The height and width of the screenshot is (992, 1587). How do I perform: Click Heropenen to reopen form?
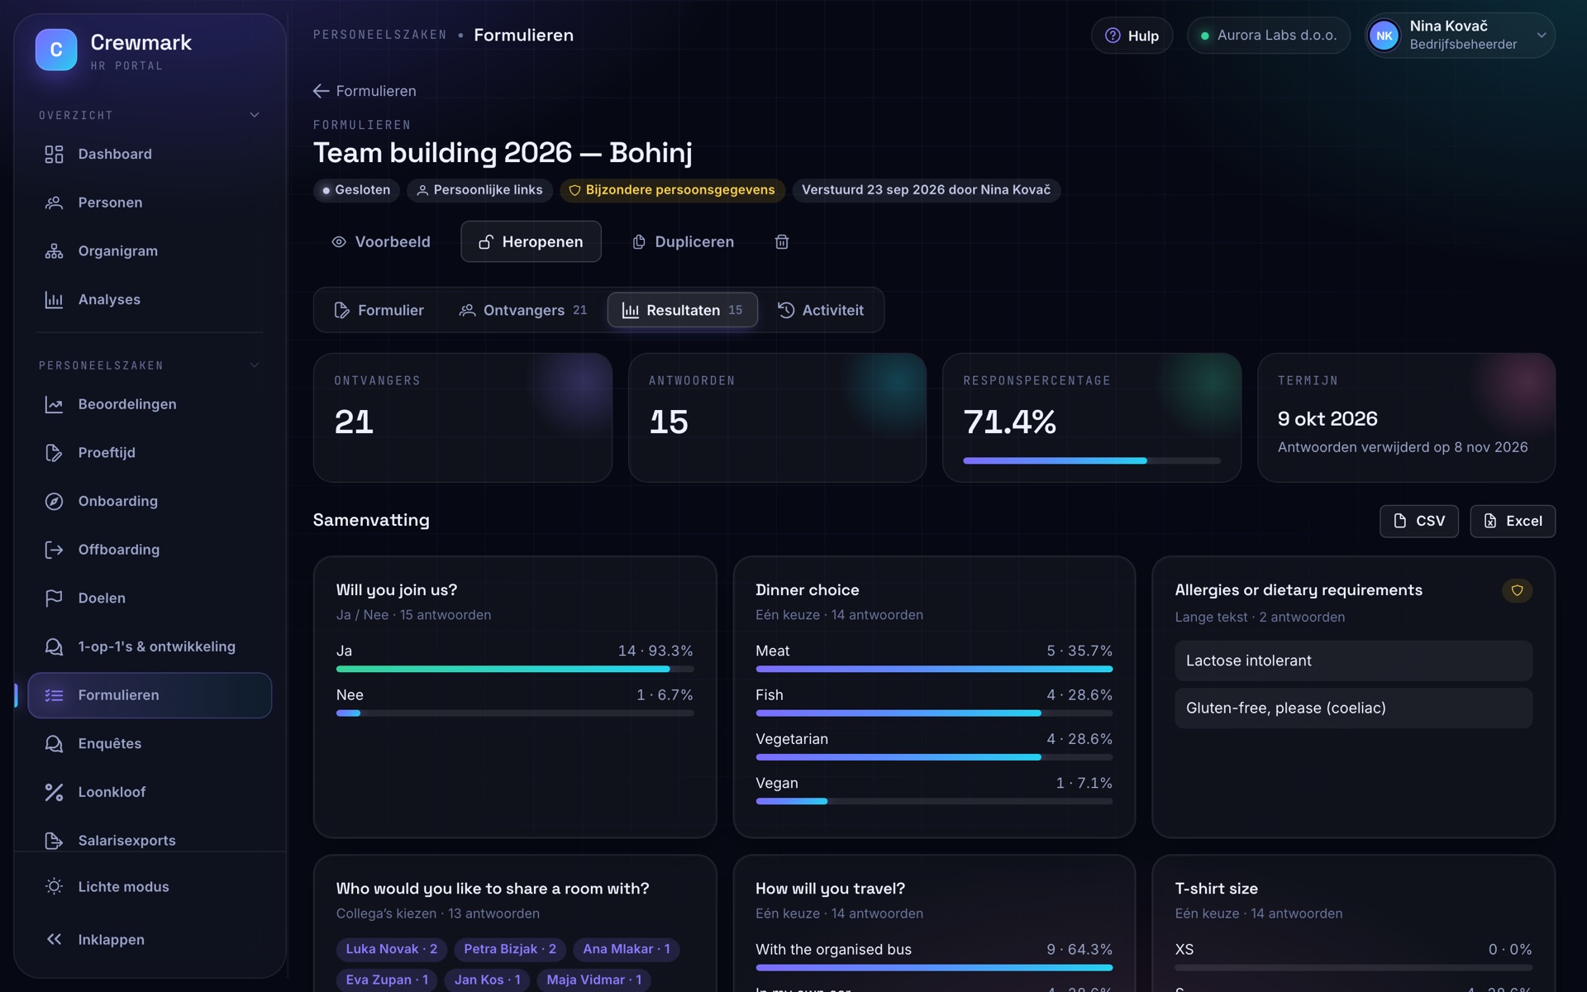[x=531, y=241]
